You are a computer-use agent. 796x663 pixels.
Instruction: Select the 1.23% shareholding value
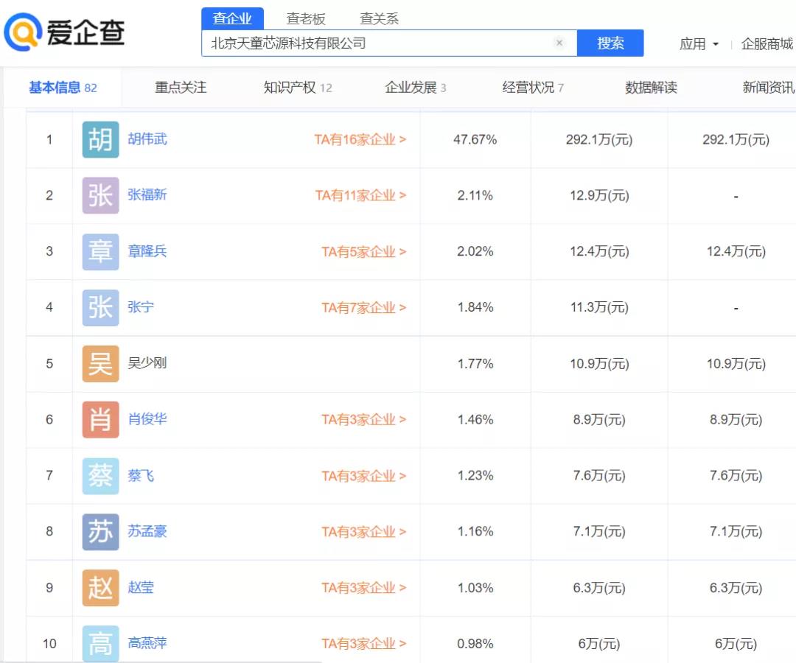(475, 476)
